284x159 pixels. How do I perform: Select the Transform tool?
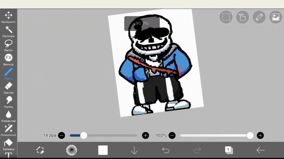tap(8, 17)
